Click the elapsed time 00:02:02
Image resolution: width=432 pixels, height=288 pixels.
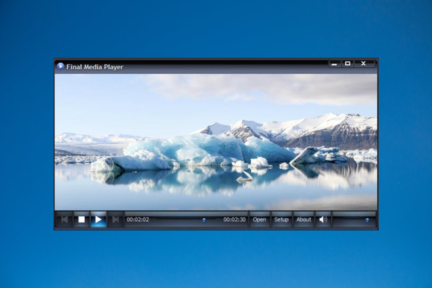point(138,220)
